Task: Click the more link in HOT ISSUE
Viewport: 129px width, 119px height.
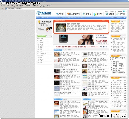Action: click(104, 21)
